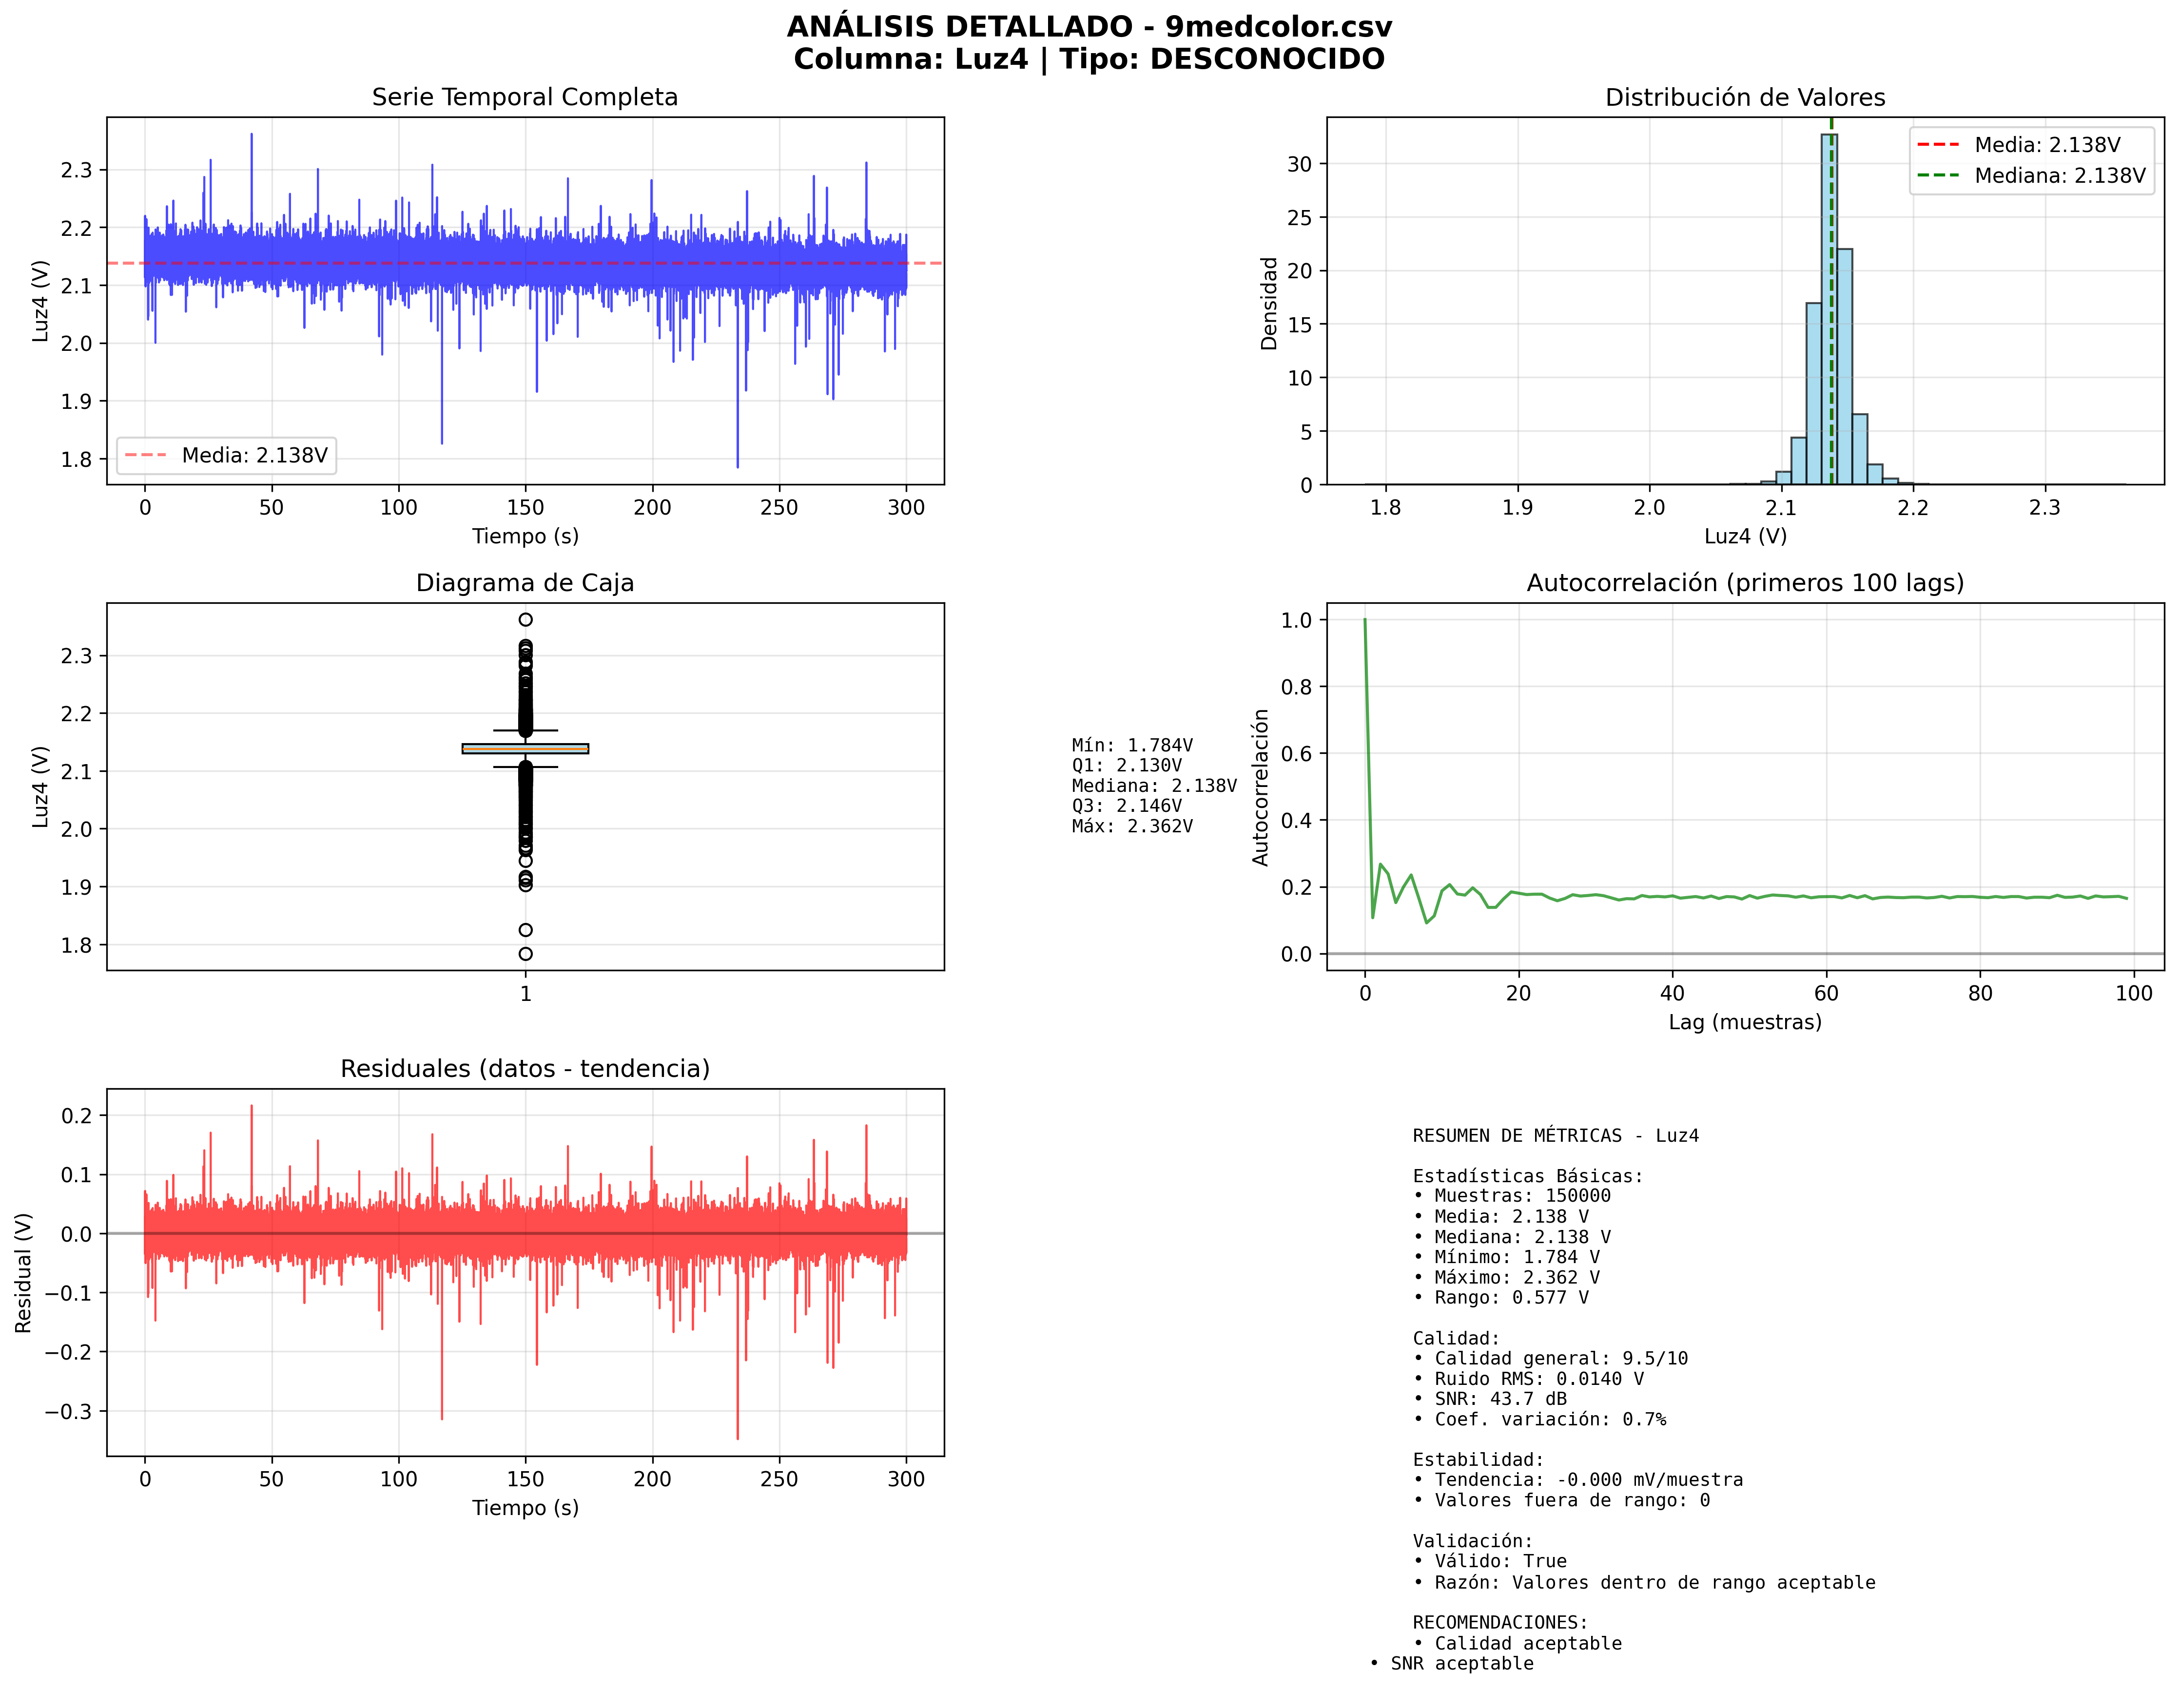The image size is (2179, 1708).
Task: Click the 'Máx: 2.362V' statistic text
Action: pyautogui.click(x=1131, y=827)
